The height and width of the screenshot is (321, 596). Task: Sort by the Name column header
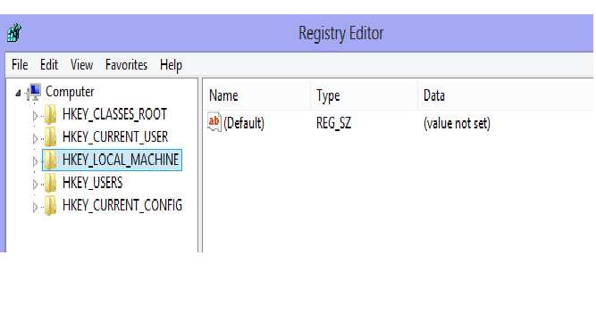256,95
